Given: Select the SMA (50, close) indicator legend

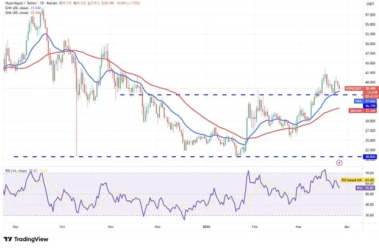Looking at the screenshot, I should pos(23,13).
